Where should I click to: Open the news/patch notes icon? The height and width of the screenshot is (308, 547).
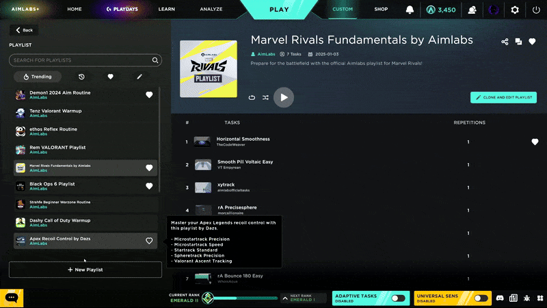(x=513, y=298)
